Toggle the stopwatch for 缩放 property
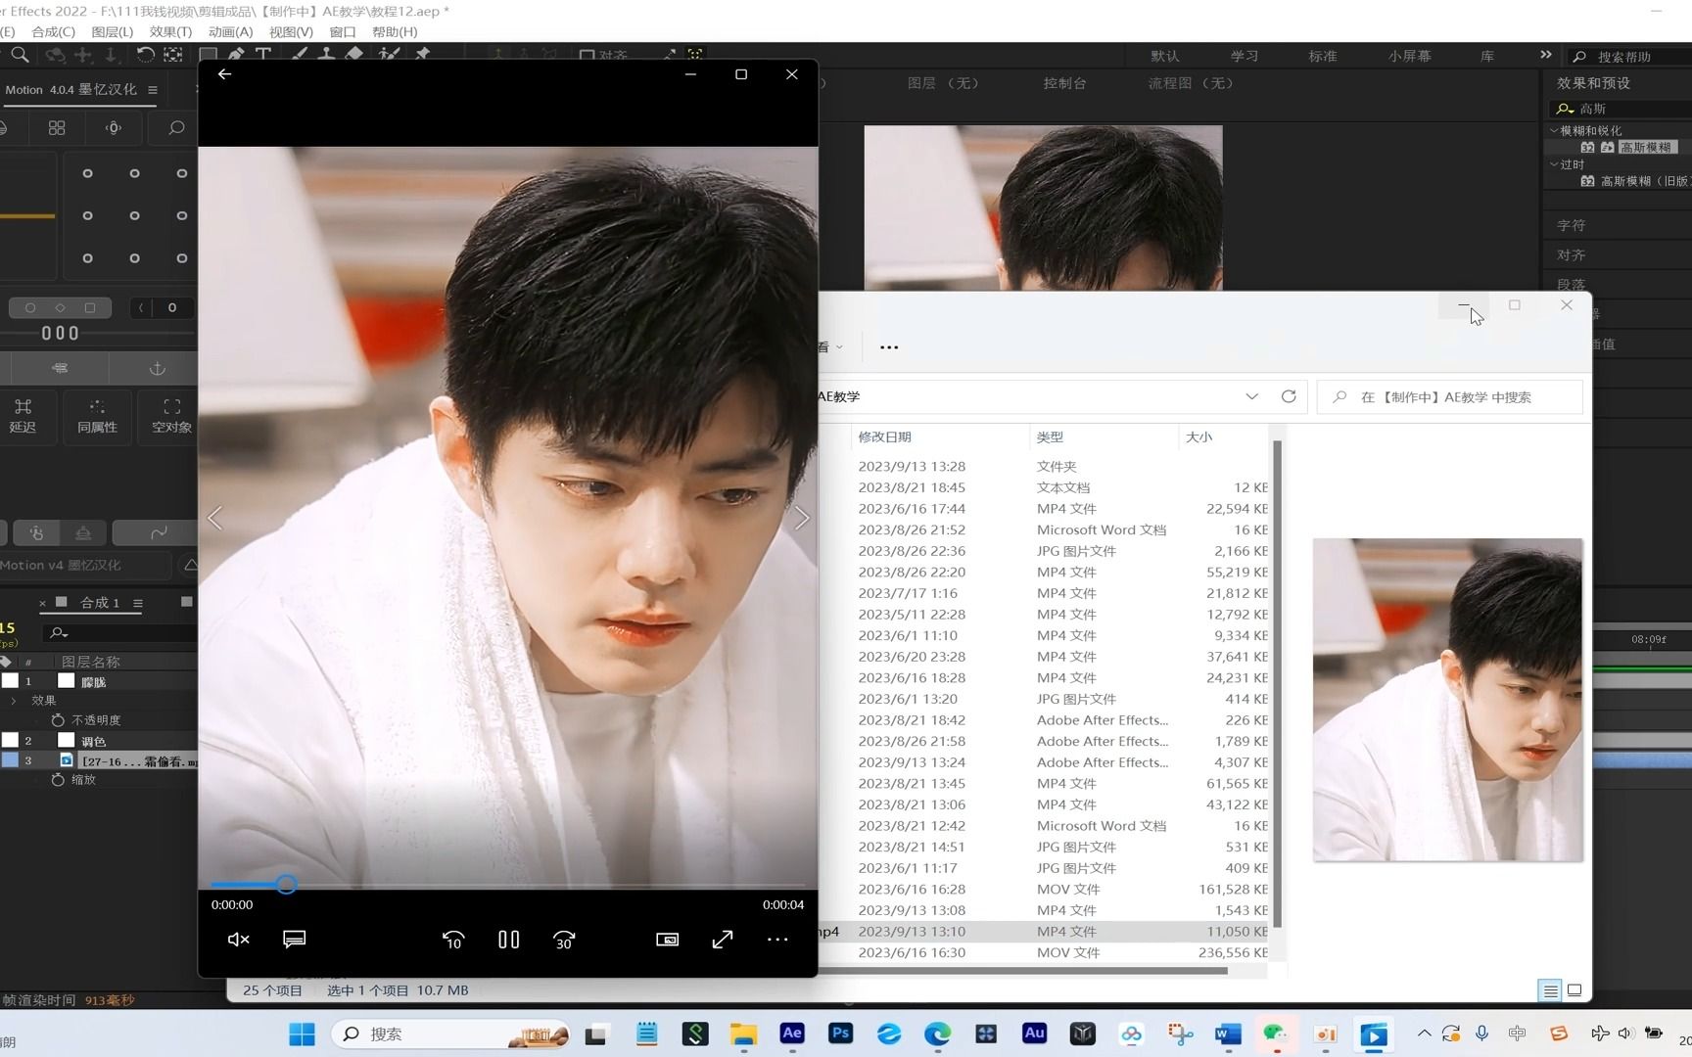The width and height of the screenshot is (1692, 1057). coord(58,780)
